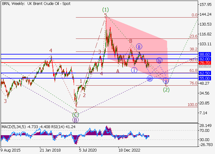
Task: Click the 7.14 price axis value
Action: click(x=203, y=113)
